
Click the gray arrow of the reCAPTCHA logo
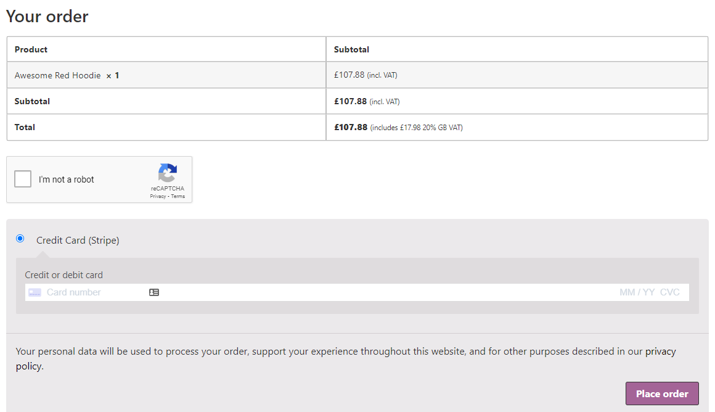click(163, 178)
